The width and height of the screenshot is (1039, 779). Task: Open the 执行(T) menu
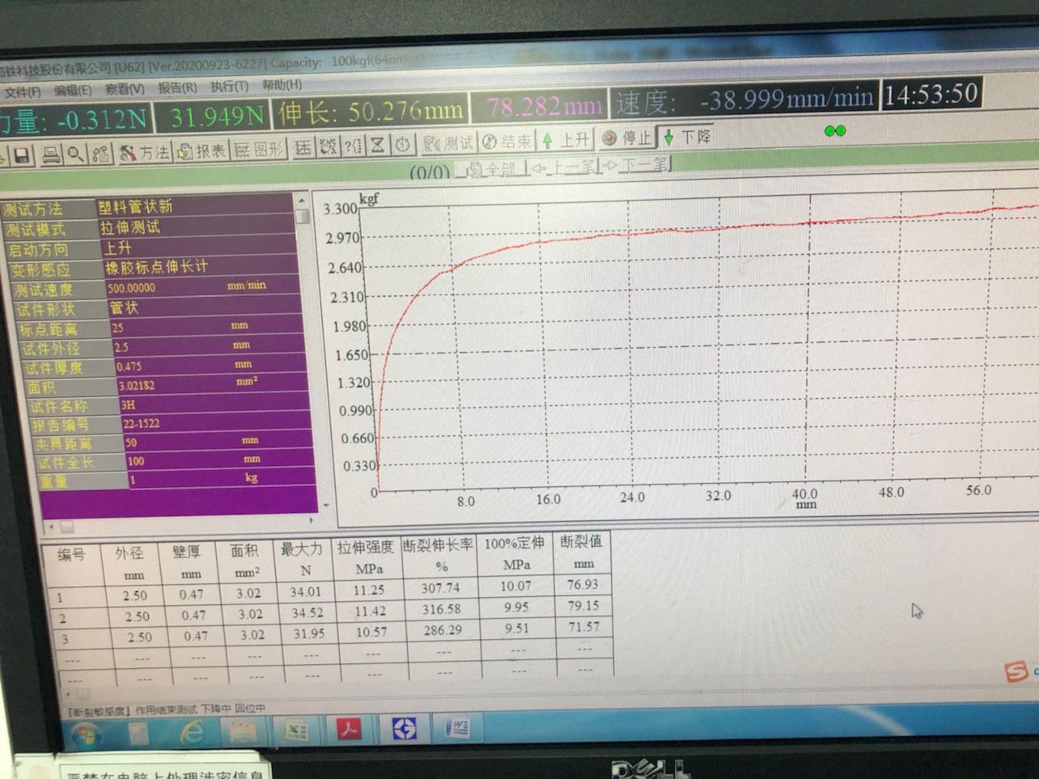pos(229,86)
